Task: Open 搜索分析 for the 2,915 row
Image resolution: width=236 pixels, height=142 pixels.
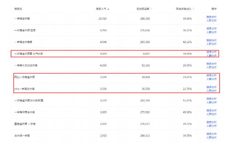Action: (x=211, y=134)
